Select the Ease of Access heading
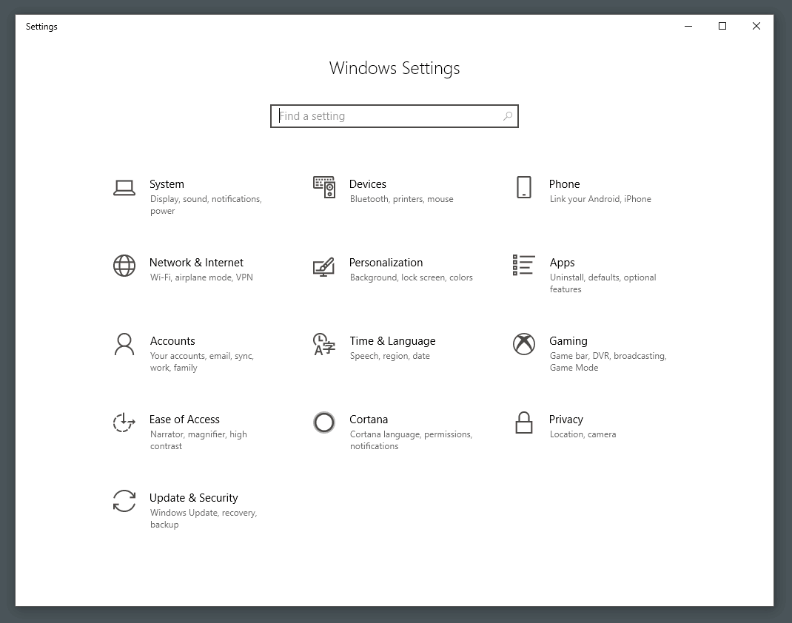 pos(184,420)
